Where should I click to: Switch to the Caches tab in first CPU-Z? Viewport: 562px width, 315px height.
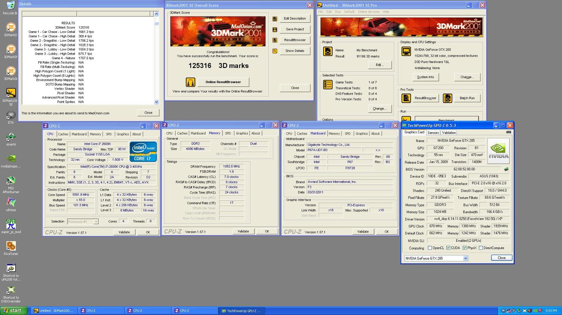pyautogui.click(x=63, y=134)
